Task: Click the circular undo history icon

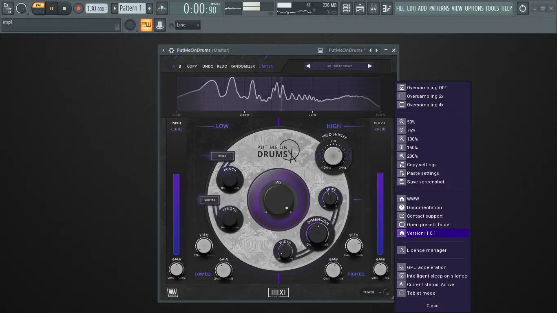Action: [523, 8]
